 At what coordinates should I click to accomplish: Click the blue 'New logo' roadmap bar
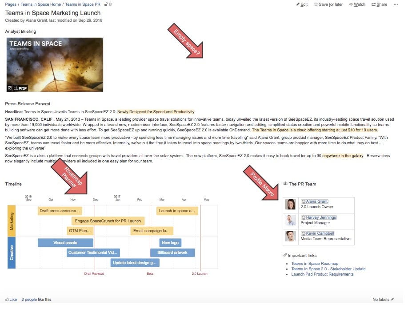pyautogui.click(x=170, y=243)
